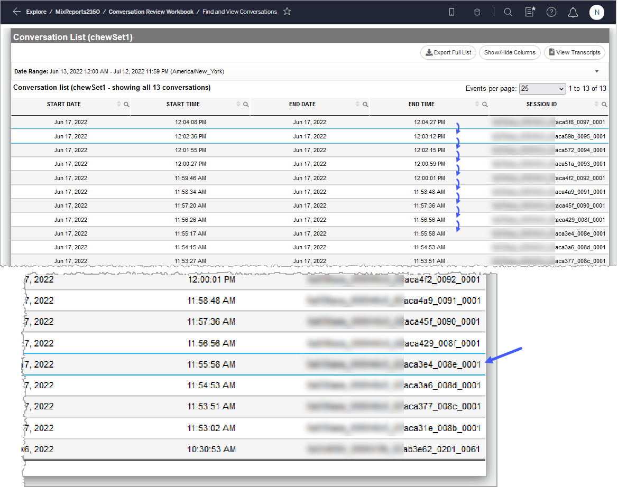Viewport: 618px width, 487px height.
Task: Expand the Date Range panel chevron
Action: pyautogui.click(x=597, y=71)
